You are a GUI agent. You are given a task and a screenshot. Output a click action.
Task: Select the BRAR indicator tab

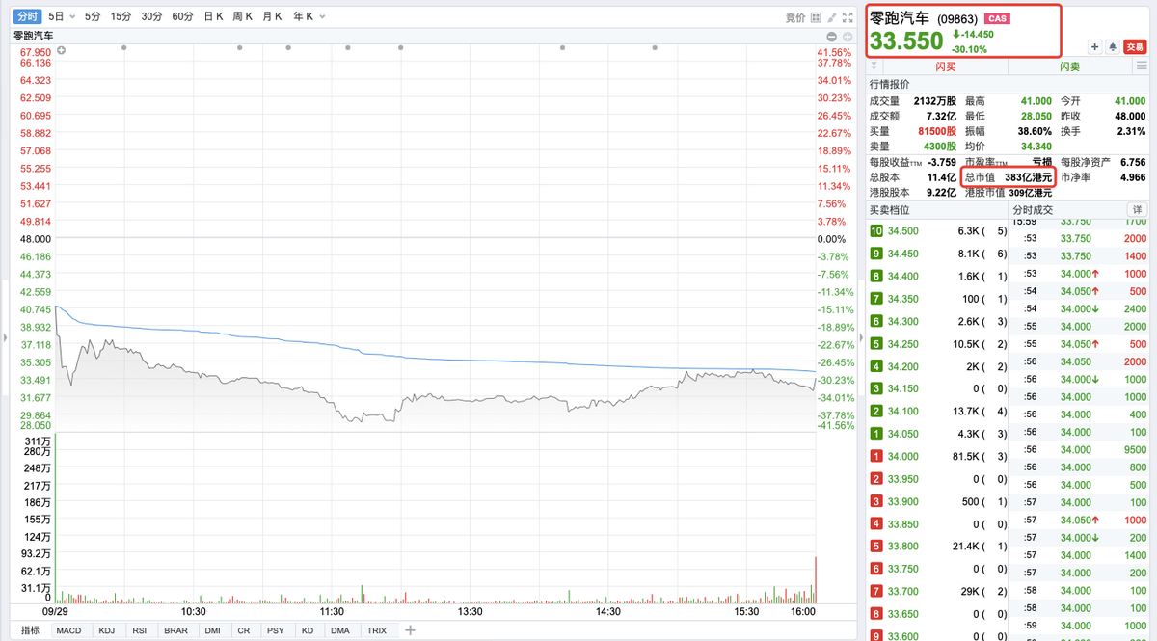pos(175,630)
